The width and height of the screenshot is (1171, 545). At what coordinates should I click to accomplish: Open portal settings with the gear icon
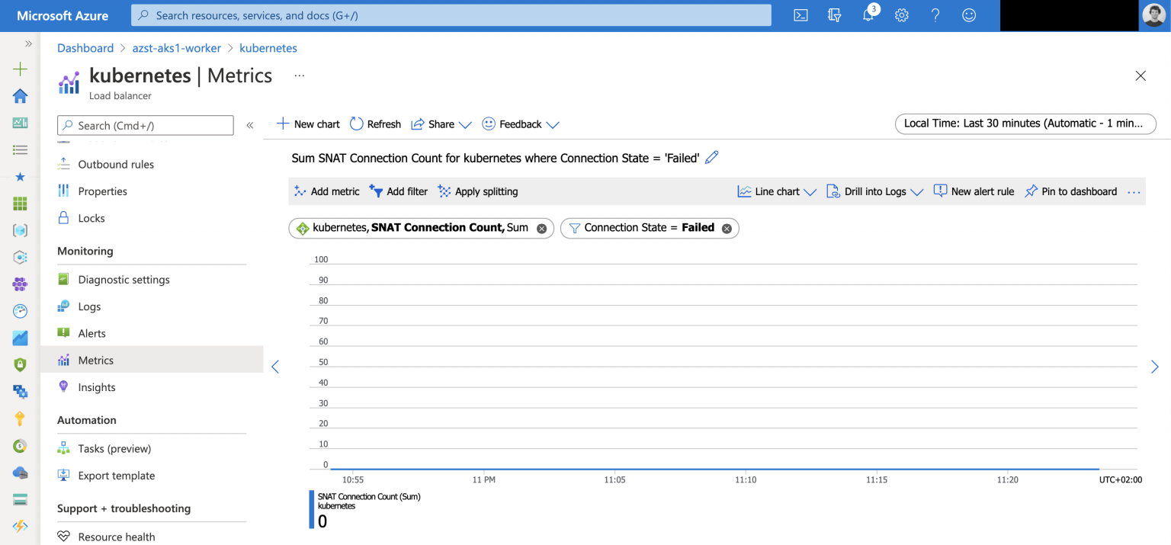[901, 14]
